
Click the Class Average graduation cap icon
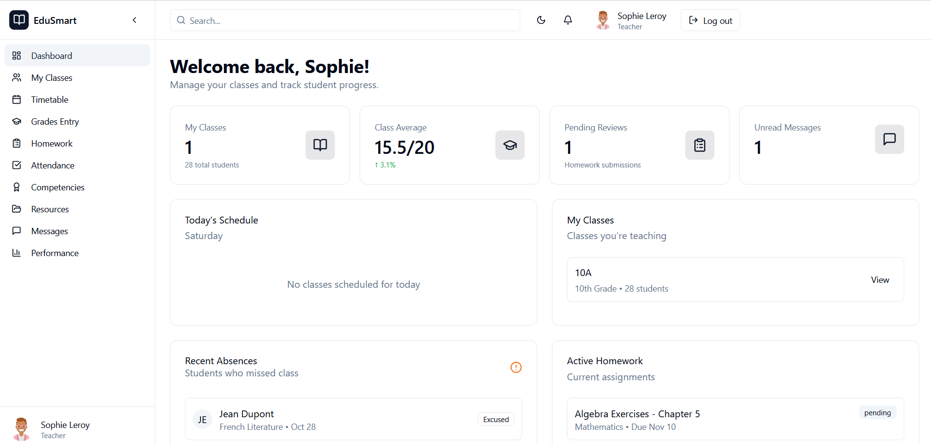510,145
